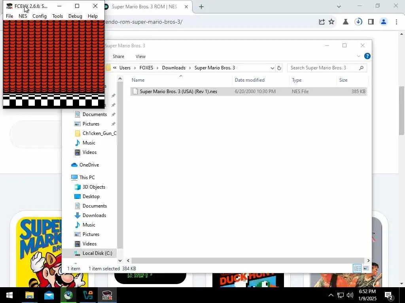The image size is (405, 303).
Task: Open the Share ribbon tab in Explorer
Action: [x=118, y=56]
